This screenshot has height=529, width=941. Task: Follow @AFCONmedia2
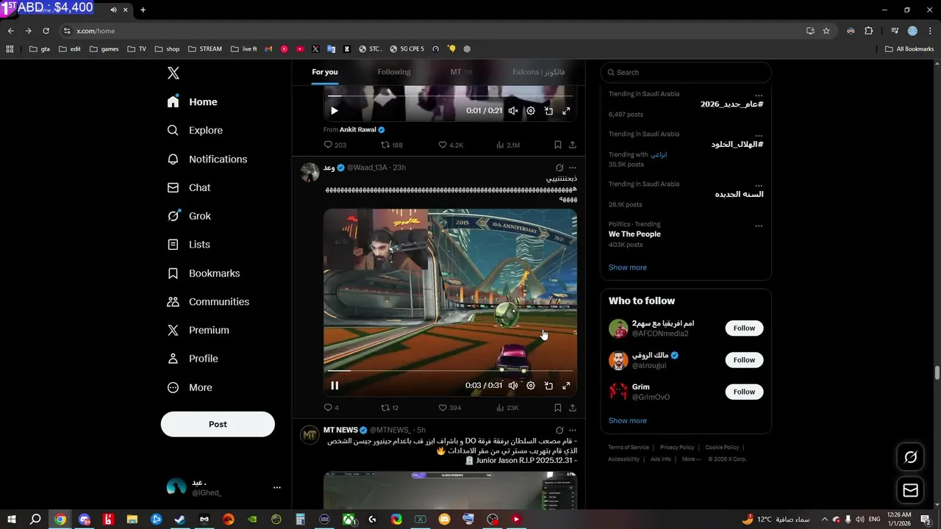click(744, 328)
